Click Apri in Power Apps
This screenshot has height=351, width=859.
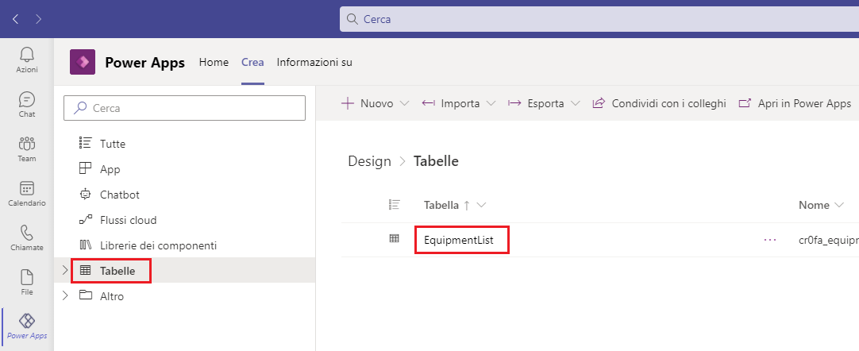(795, 103)
